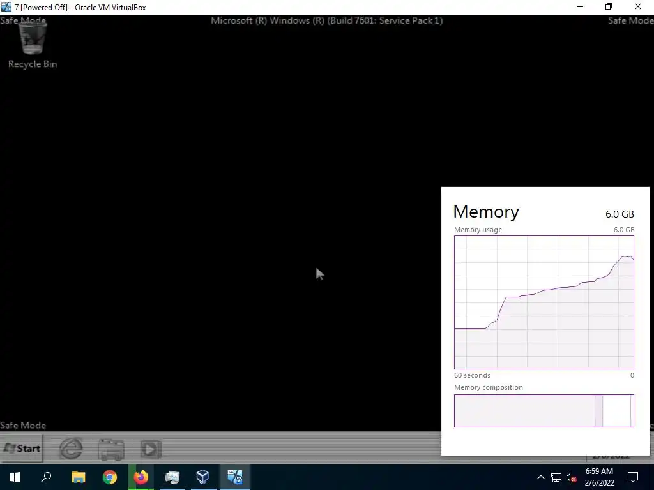Open the Recycle Bin icon in the VM
Image resolution: width=654 pixels, height=490 pixels.
pyautogui.click(x=33, y=45)
